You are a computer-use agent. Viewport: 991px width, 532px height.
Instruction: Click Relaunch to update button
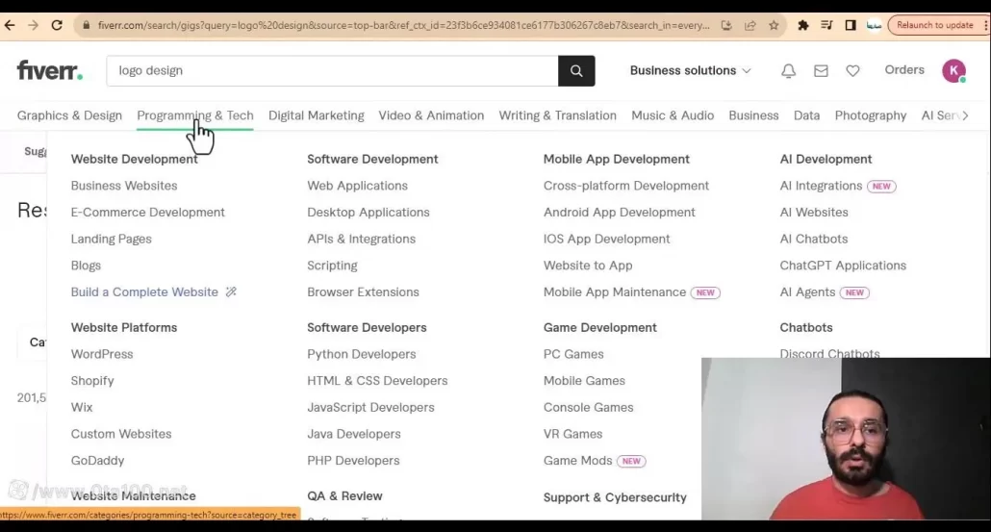(x=934, y=26)
